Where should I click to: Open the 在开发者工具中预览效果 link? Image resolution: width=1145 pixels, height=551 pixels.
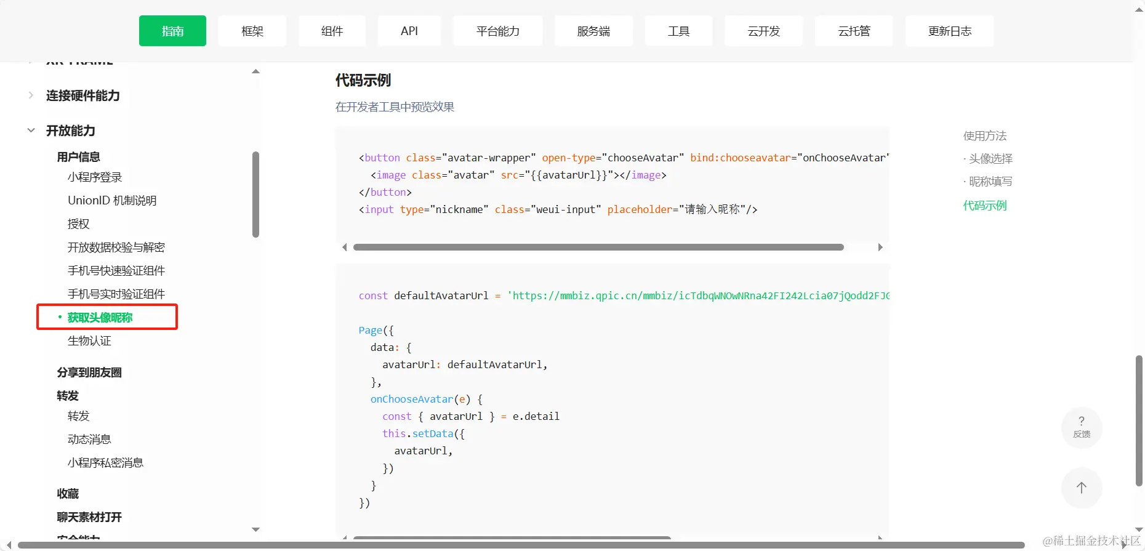point(395,107)
